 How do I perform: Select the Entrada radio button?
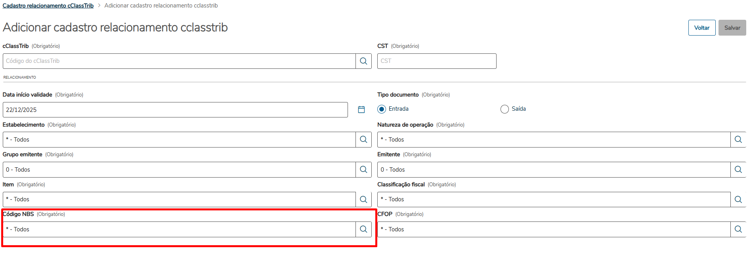(382, 109)
